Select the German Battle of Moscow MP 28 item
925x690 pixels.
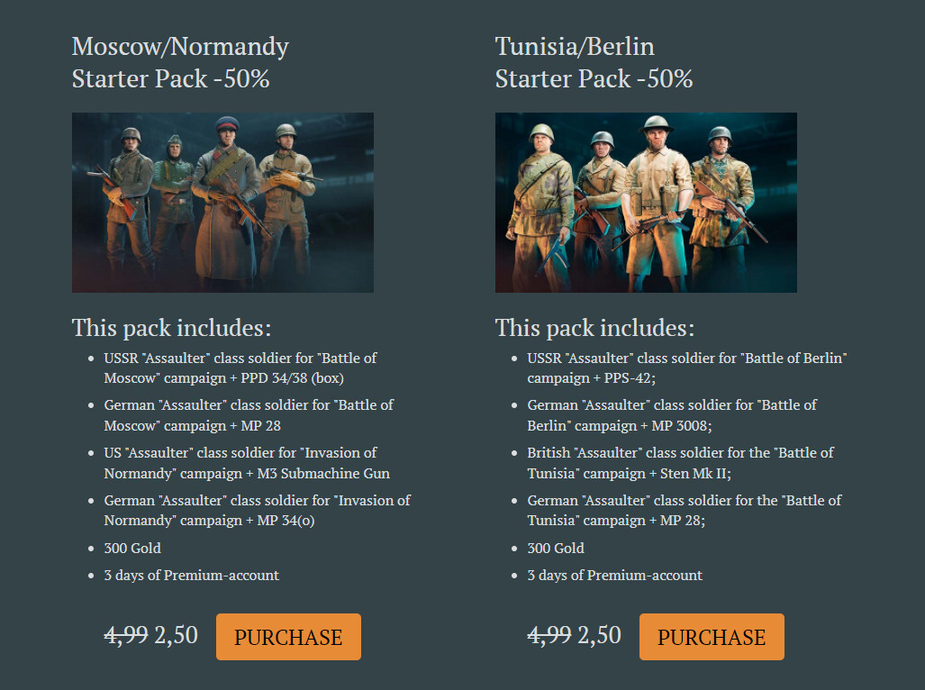[249, 415]
